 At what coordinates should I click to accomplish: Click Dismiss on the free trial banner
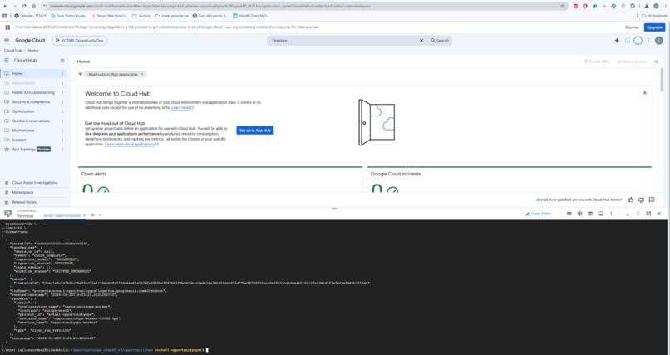pos(632,27)
